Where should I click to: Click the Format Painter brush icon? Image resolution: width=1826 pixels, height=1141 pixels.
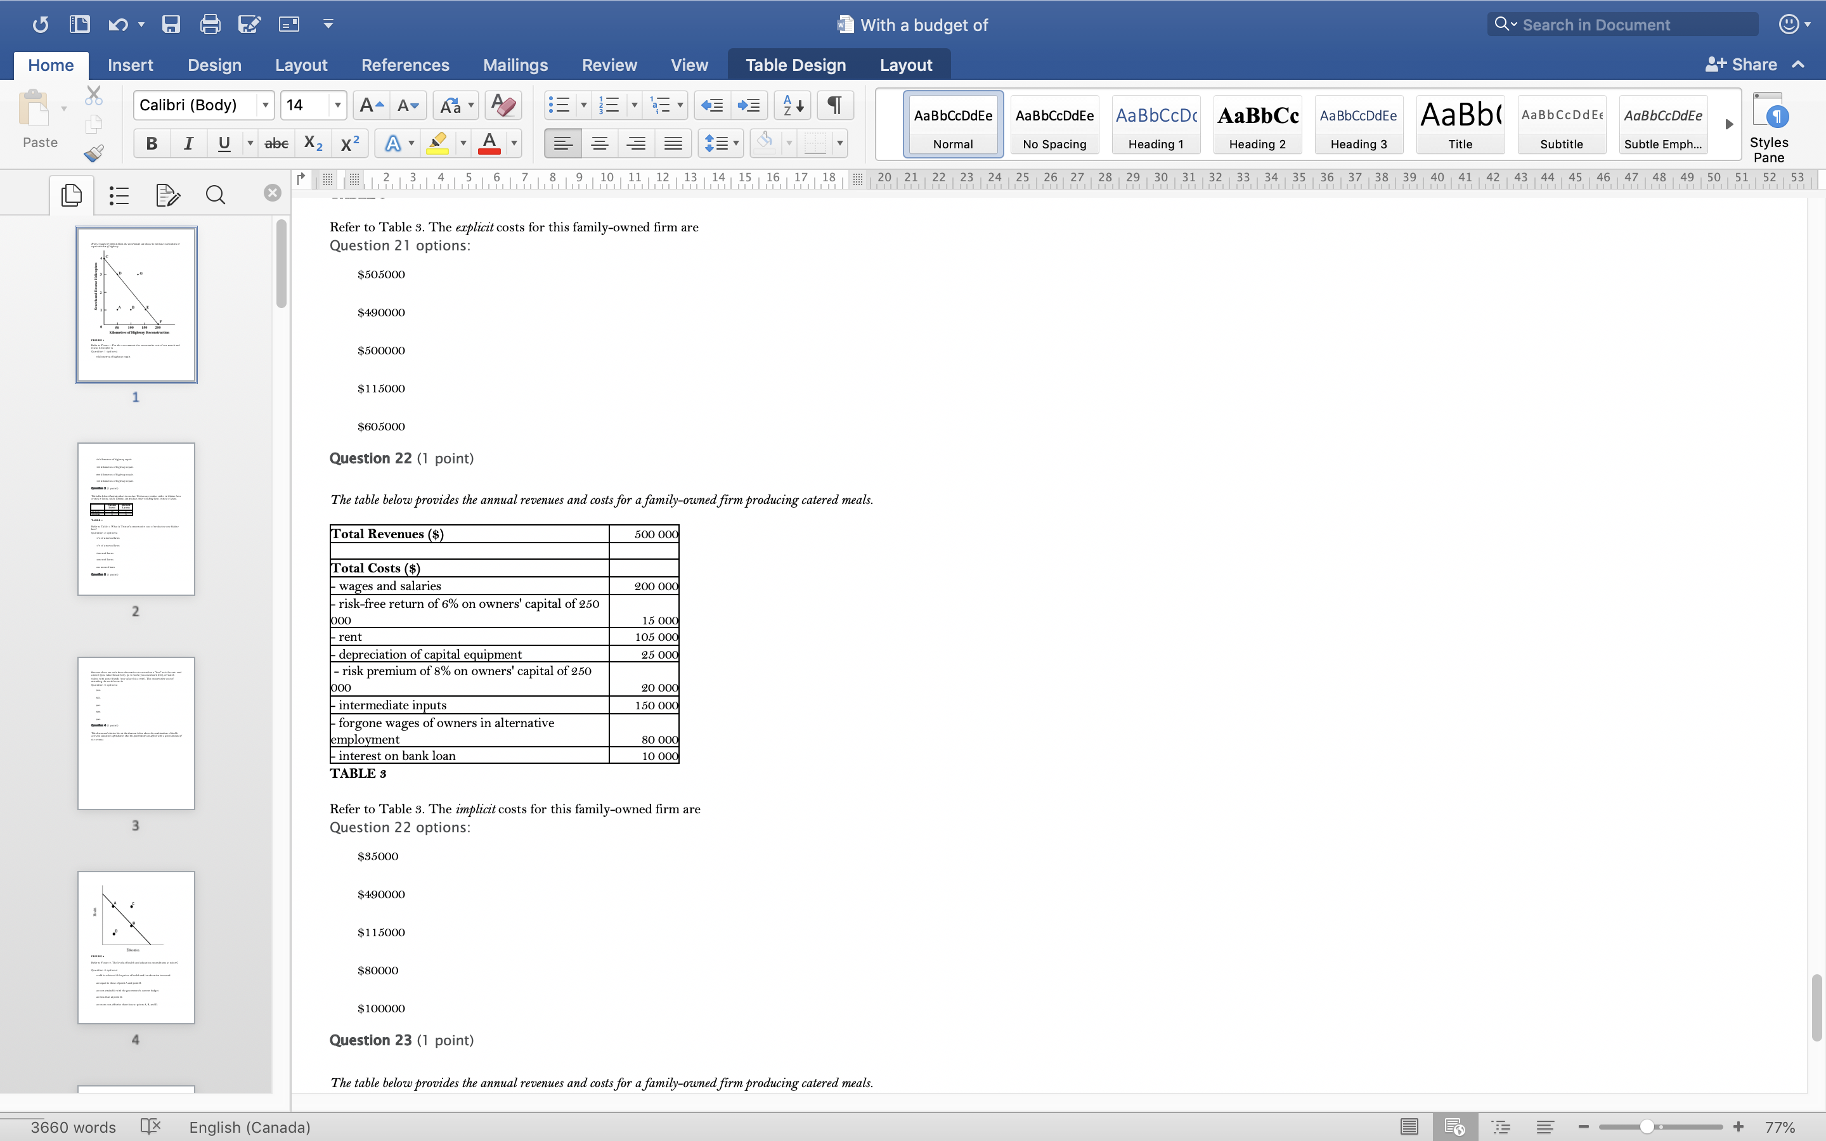(94, 153)
